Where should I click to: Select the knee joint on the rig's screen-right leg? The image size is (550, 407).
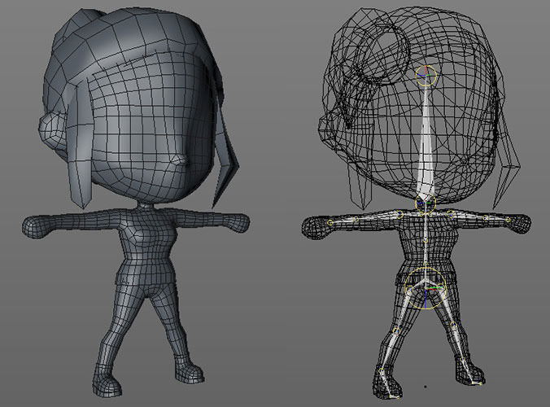pyautogui.click(x=454, y=326)
